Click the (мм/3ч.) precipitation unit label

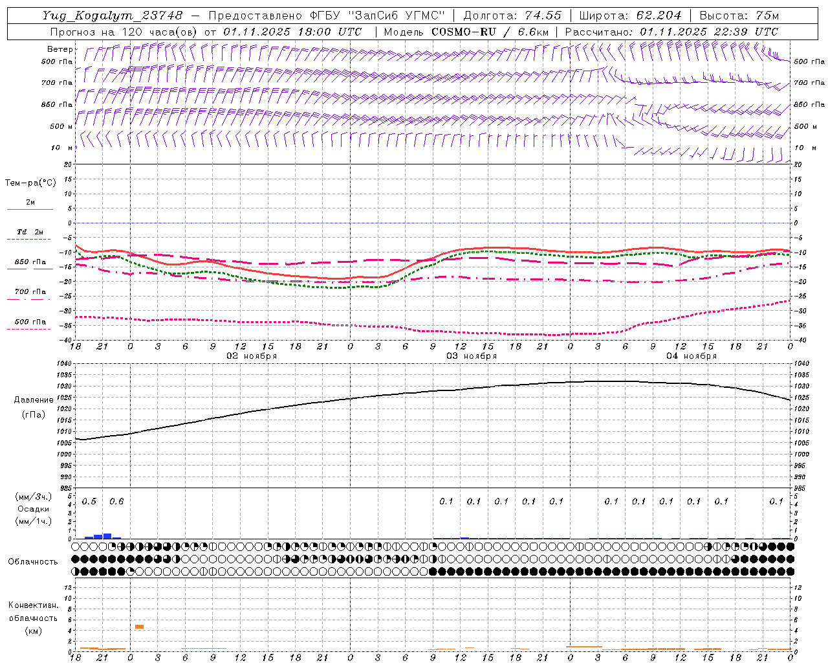[x=34, y=497]
